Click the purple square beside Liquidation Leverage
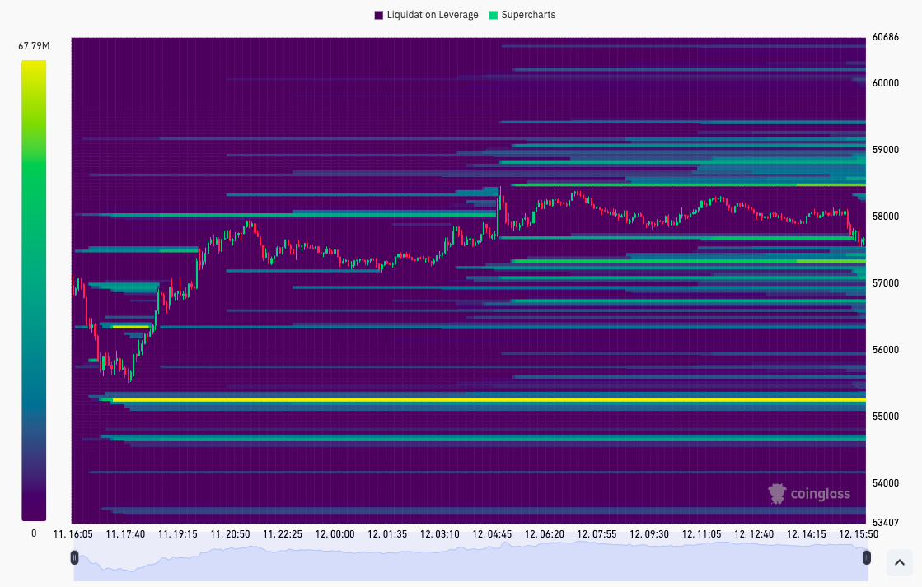922x587 pixels. (379, 15)
